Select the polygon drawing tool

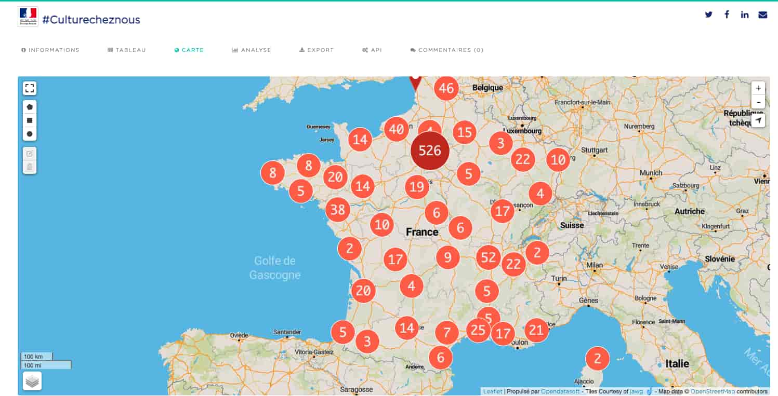[x=30, y=107]
